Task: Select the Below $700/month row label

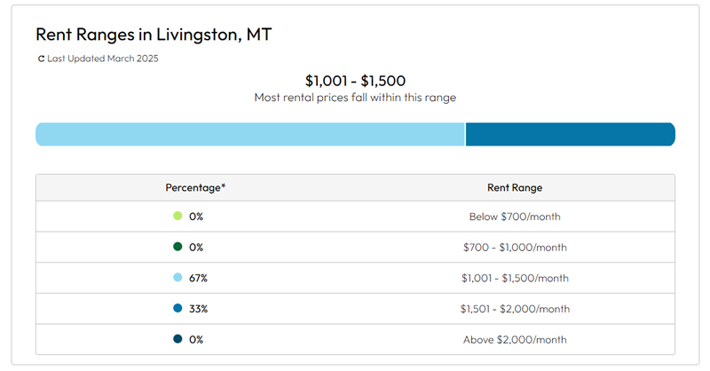Action: (x=515, y=216)
